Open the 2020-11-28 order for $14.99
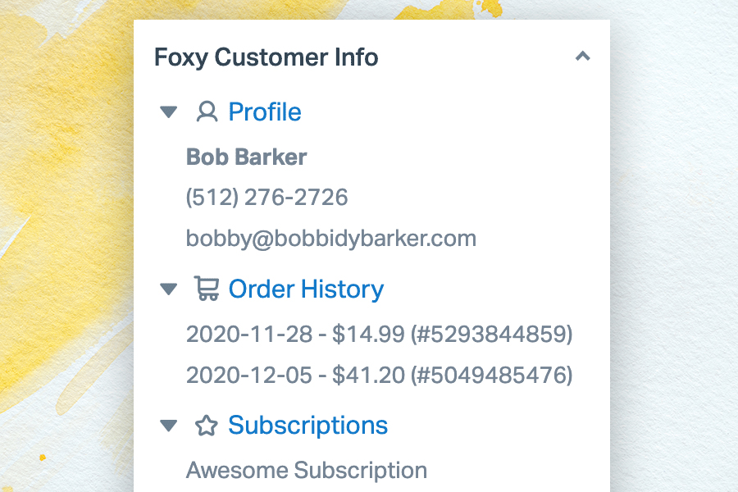Image resolution: width=738 pixels, height=492 pixels. (x=380, y=335)
